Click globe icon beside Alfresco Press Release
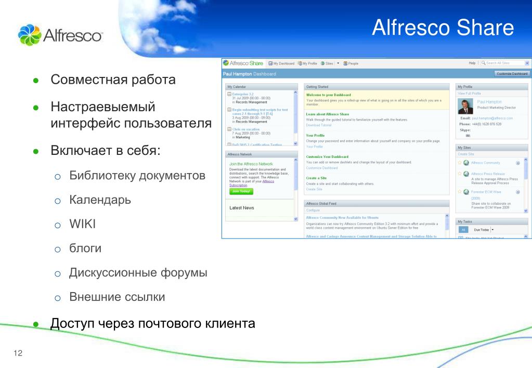 pos(466,174)
